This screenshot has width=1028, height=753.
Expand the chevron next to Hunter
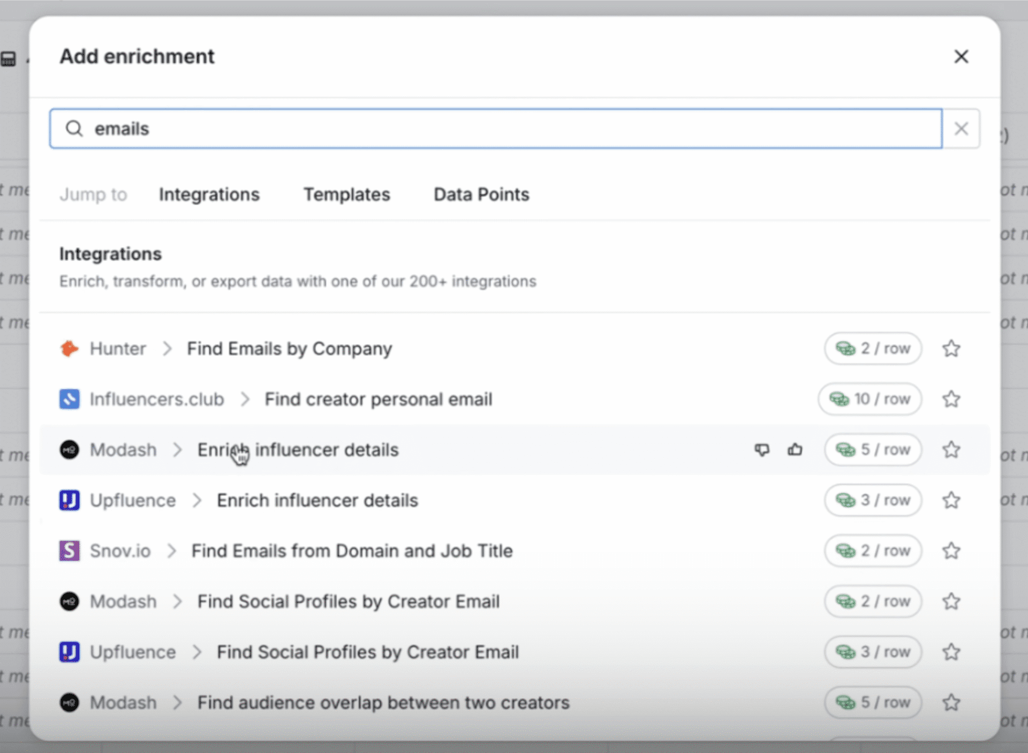[x=167, y=349]
